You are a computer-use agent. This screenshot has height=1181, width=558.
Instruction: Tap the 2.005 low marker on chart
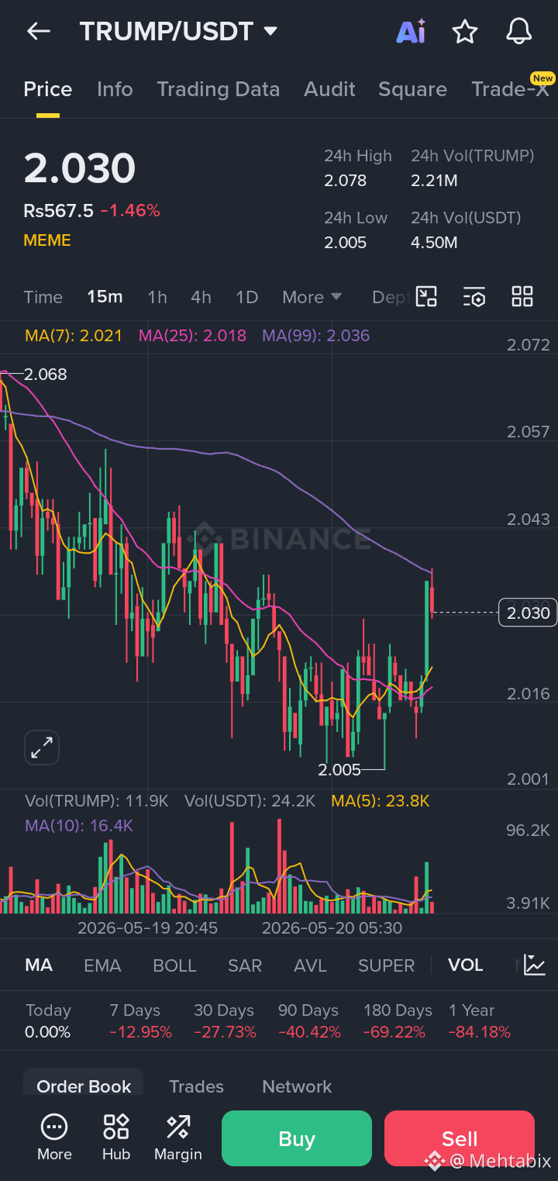click(x=339, y=769)
